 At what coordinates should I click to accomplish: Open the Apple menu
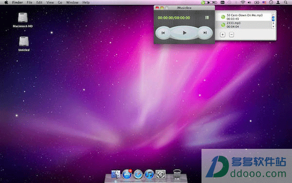click(6, 2)
